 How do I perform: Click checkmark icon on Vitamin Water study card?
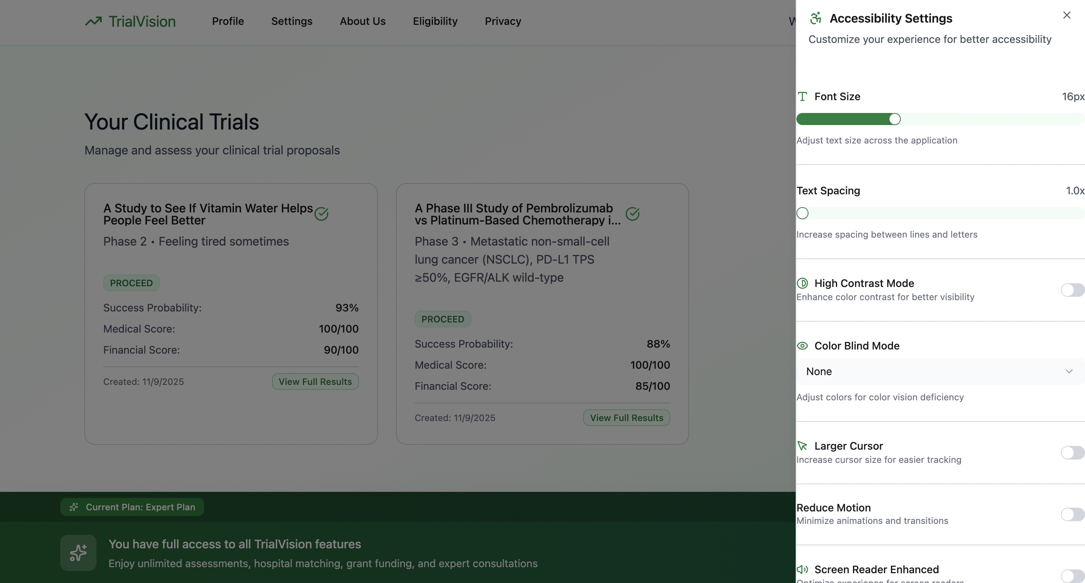point(321,214)
